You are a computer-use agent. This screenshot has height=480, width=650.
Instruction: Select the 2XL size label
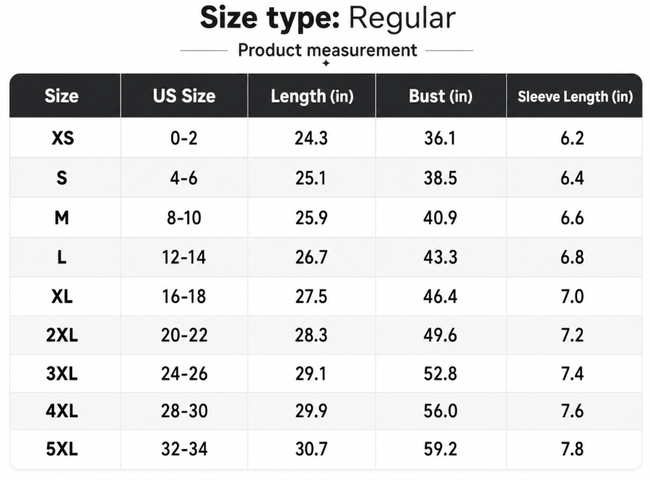(62, 335)
